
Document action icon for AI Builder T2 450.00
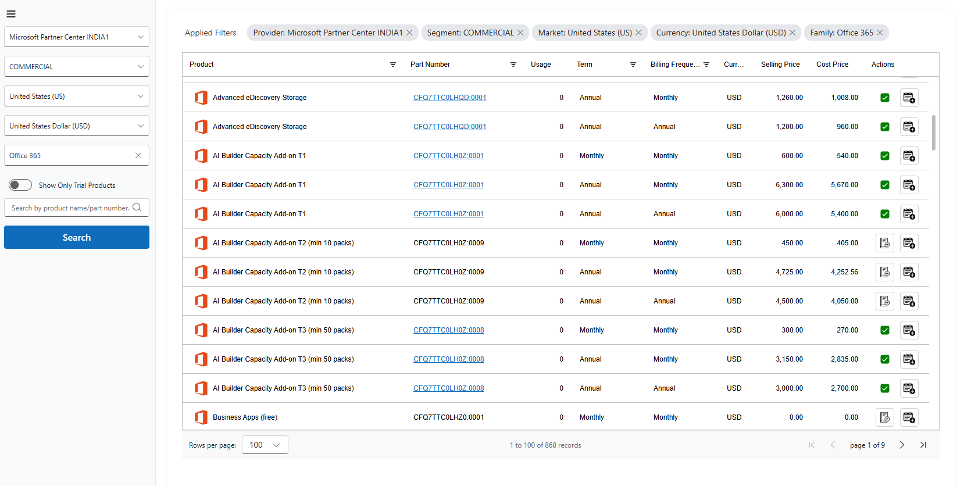pos(885,243)
